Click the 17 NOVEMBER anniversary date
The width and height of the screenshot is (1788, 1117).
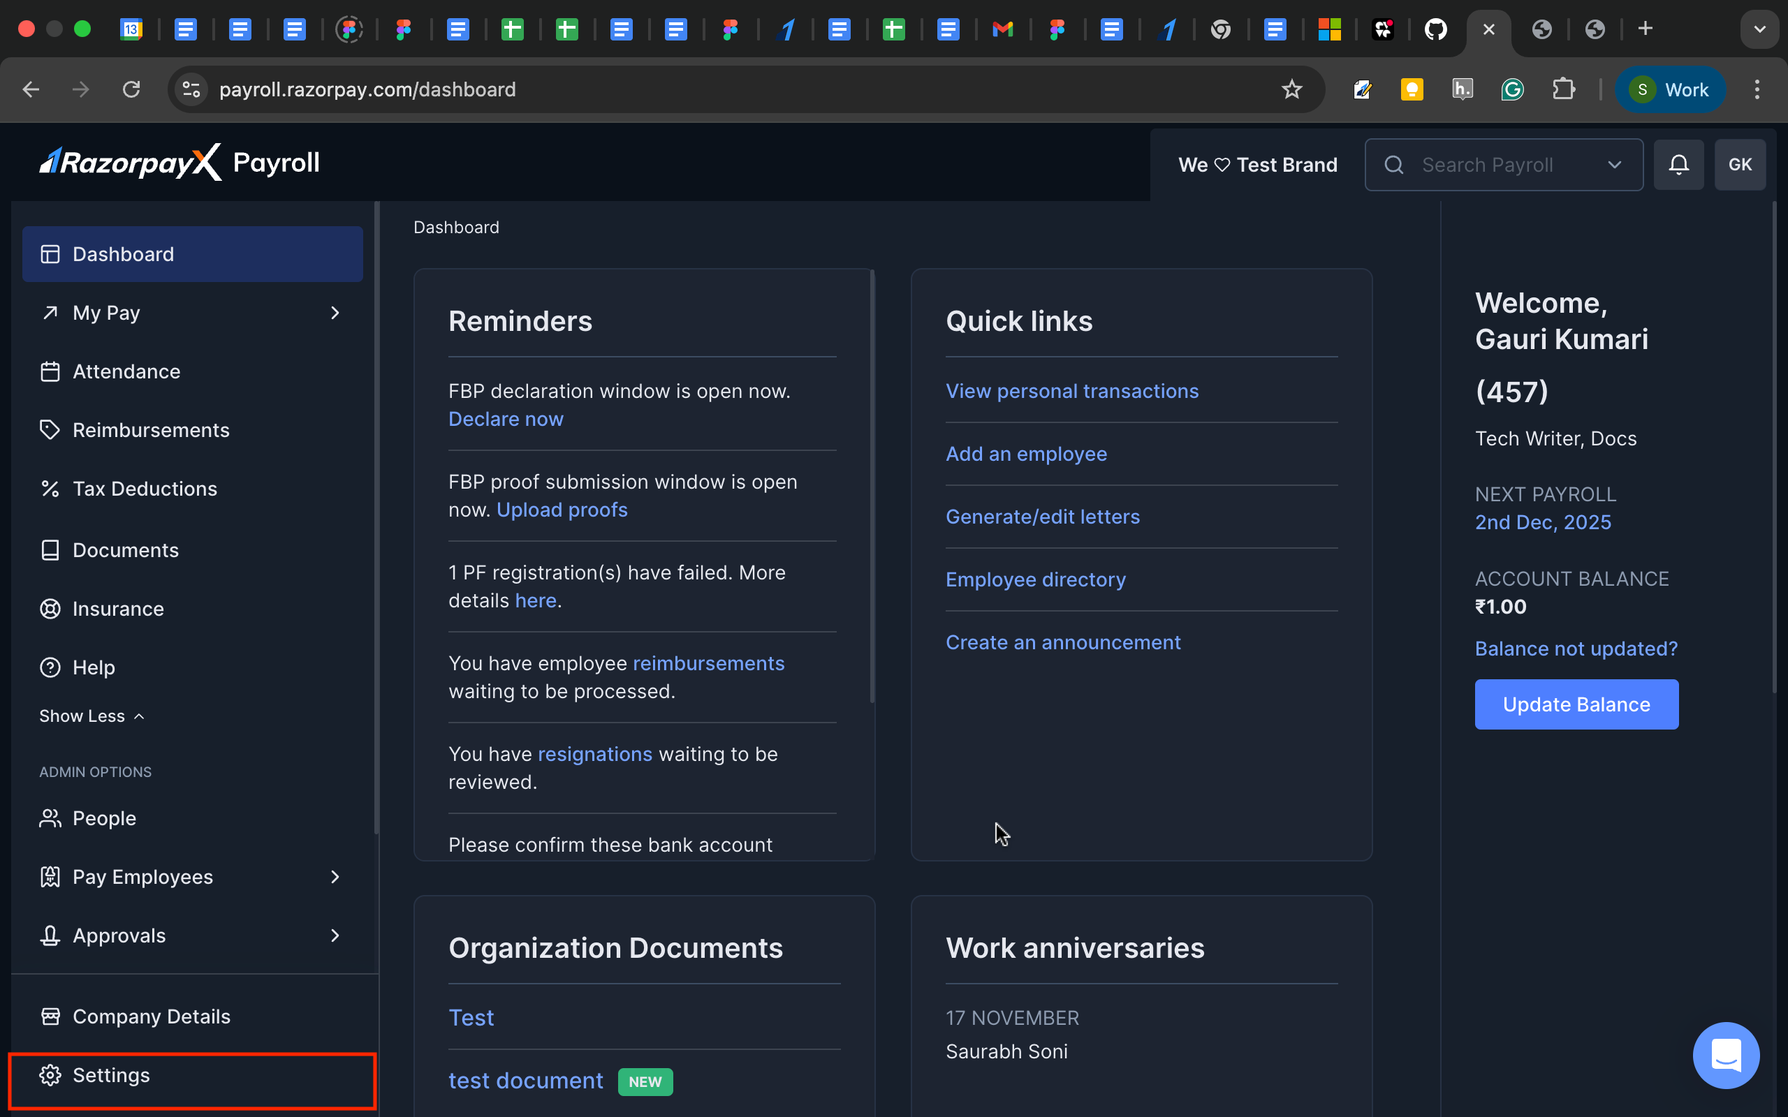(1012, 1018)
